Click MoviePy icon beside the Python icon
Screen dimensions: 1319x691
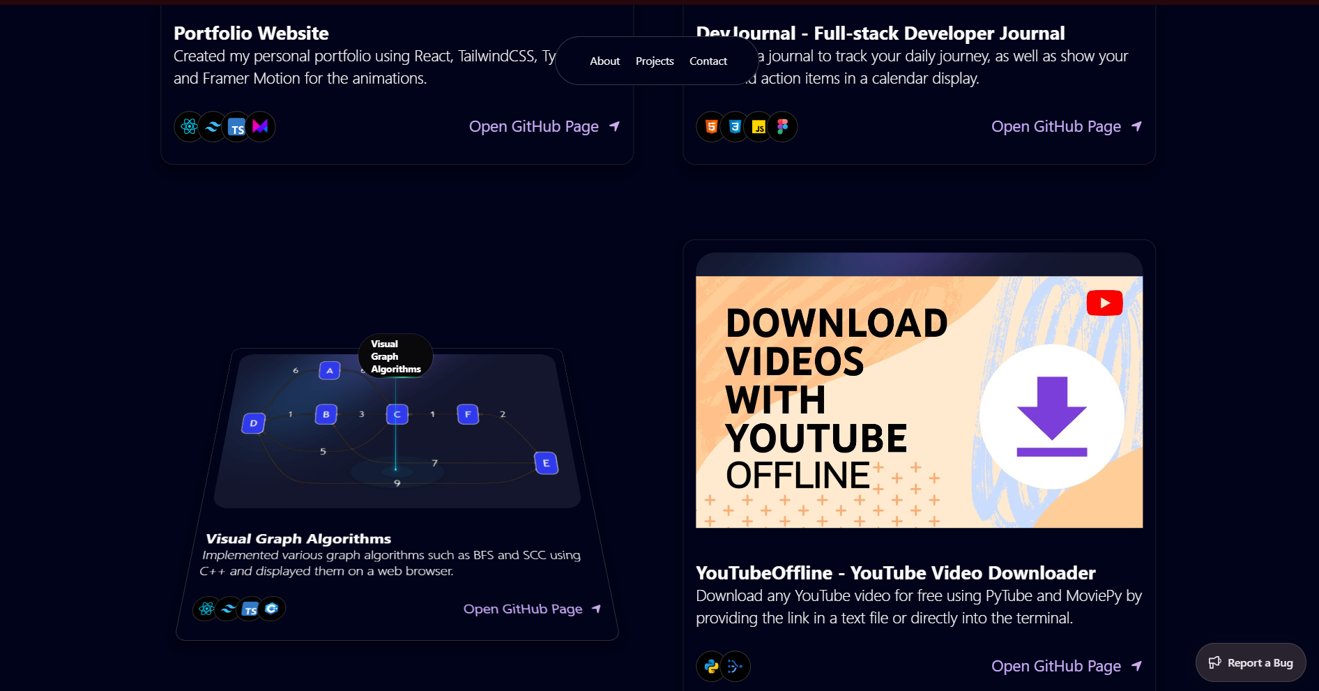[x=735, y=667]
